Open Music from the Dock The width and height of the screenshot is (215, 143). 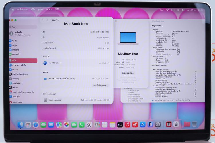click(127, 124)
